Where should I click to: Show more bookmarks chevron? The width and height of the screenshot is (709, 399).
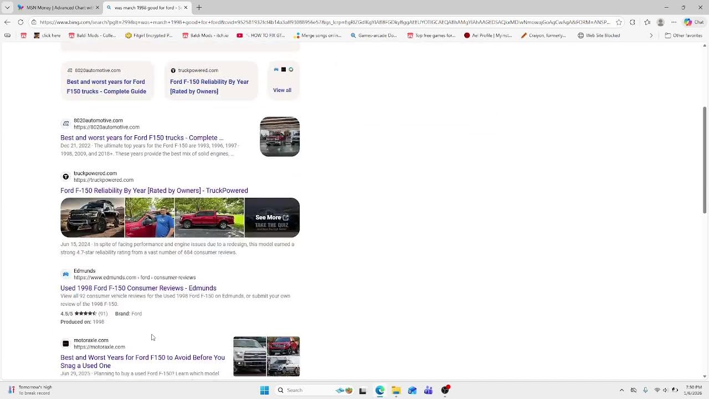point(651,35)
